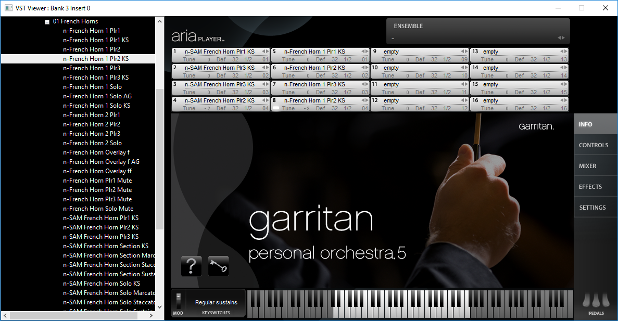
Task: Click the VST Viewer window icon
Action: pos(8,8)
